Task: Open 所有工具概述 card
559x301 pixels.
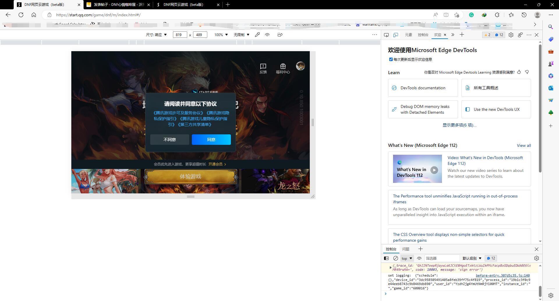Action: click(x=496, y=88)
